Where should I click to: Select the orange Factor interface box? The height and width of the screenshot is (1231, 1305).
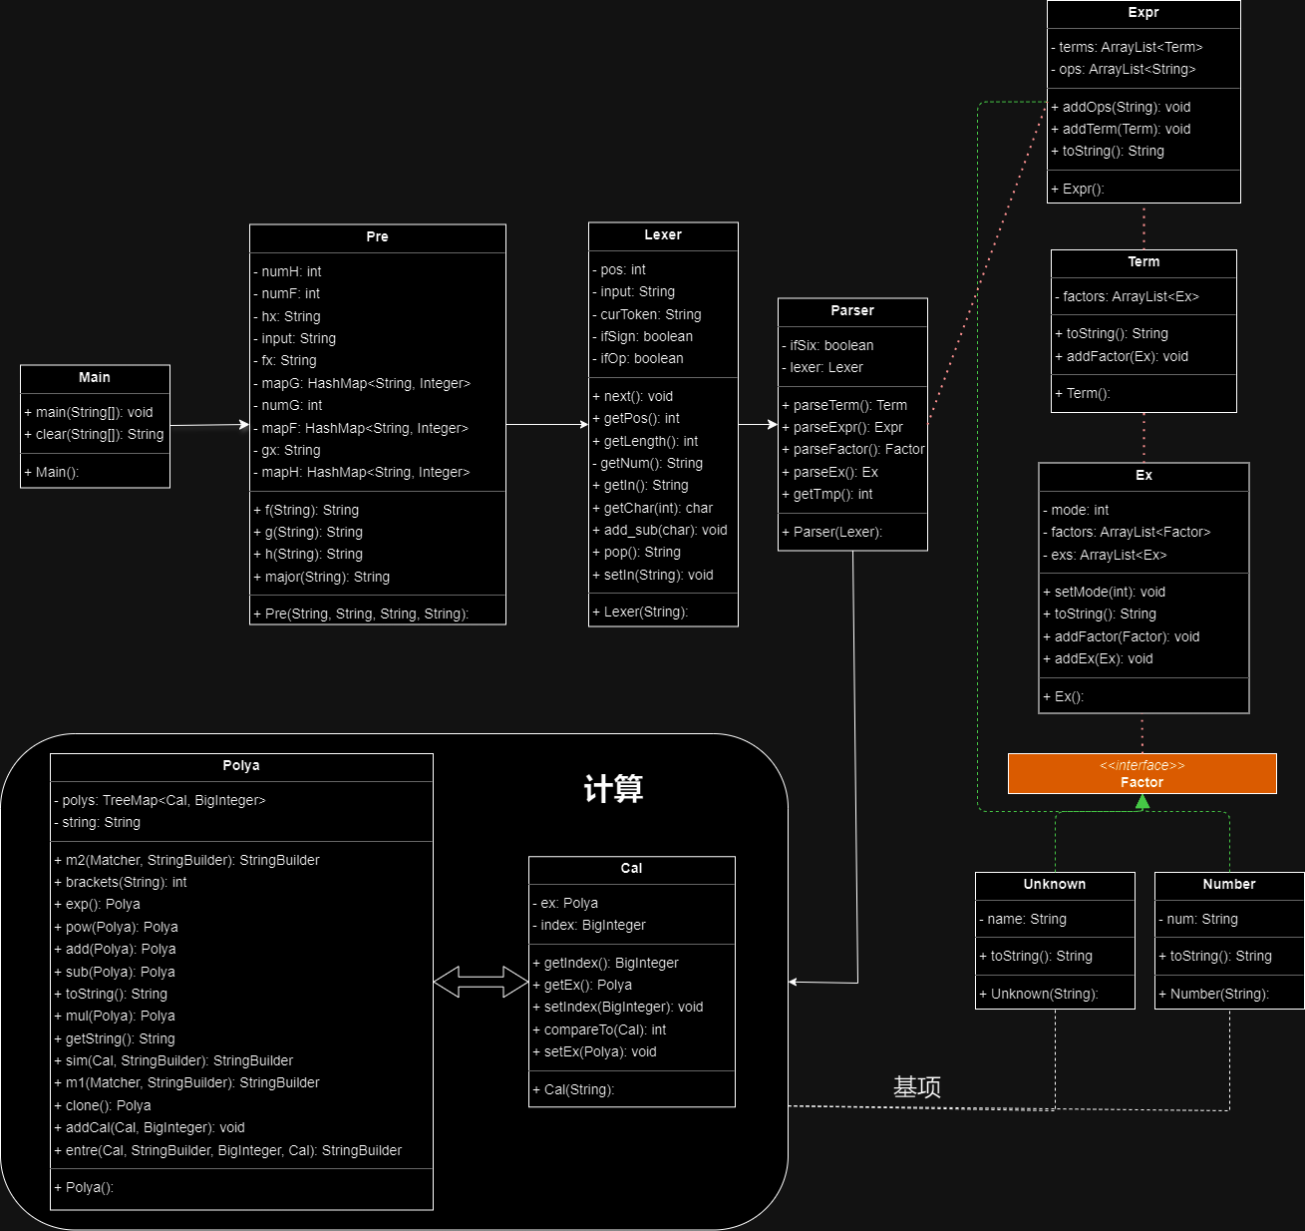(x=1142, y=774)
